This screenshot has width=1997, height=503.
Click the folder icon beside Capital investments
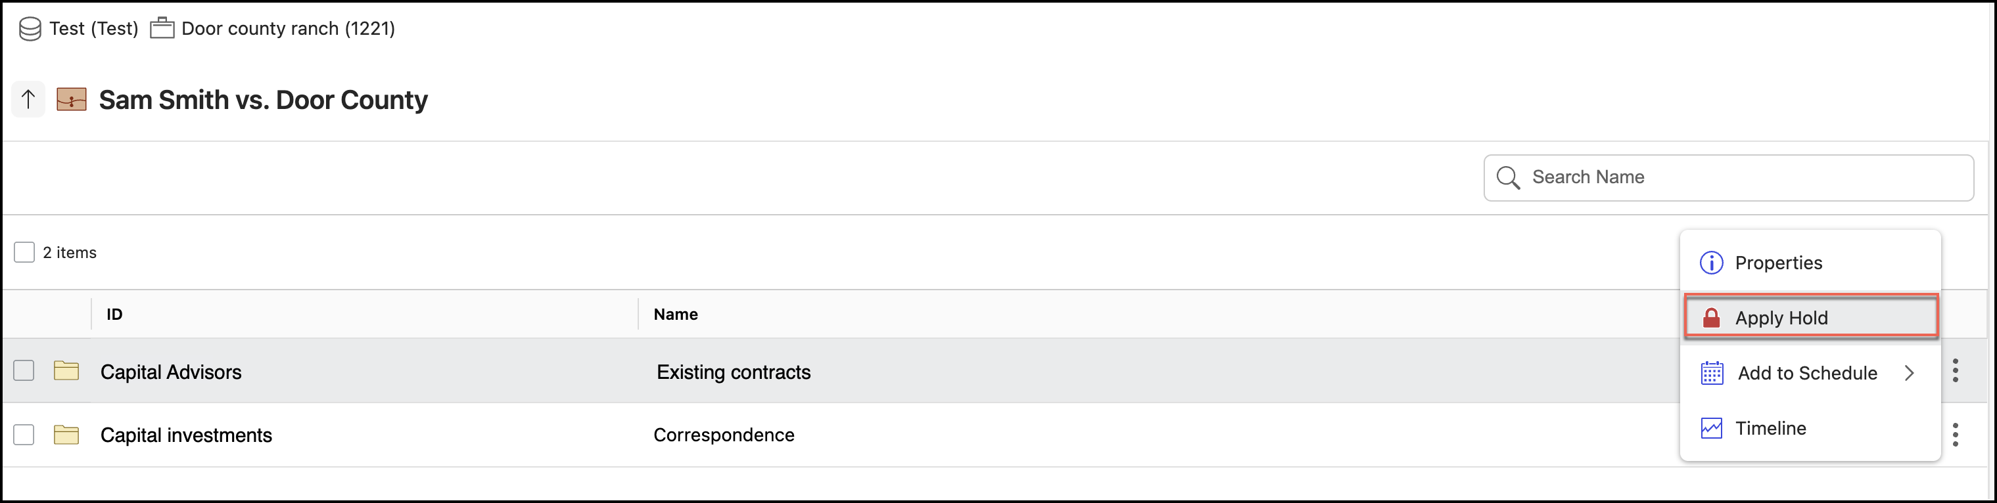tap(66, 434)
